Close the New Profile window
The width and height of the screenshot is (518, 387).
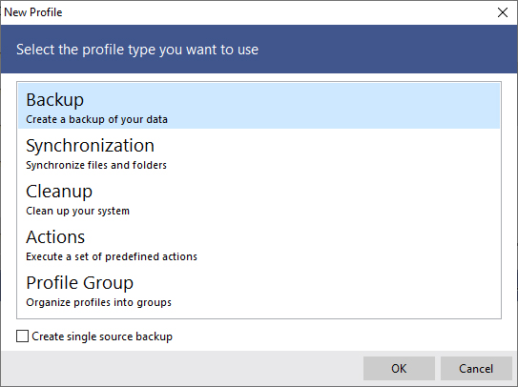point(503,12)
